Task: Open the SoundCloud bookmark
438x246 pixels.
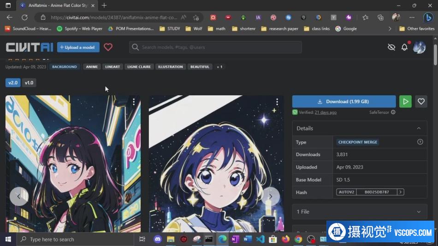Action: (28, 29)
